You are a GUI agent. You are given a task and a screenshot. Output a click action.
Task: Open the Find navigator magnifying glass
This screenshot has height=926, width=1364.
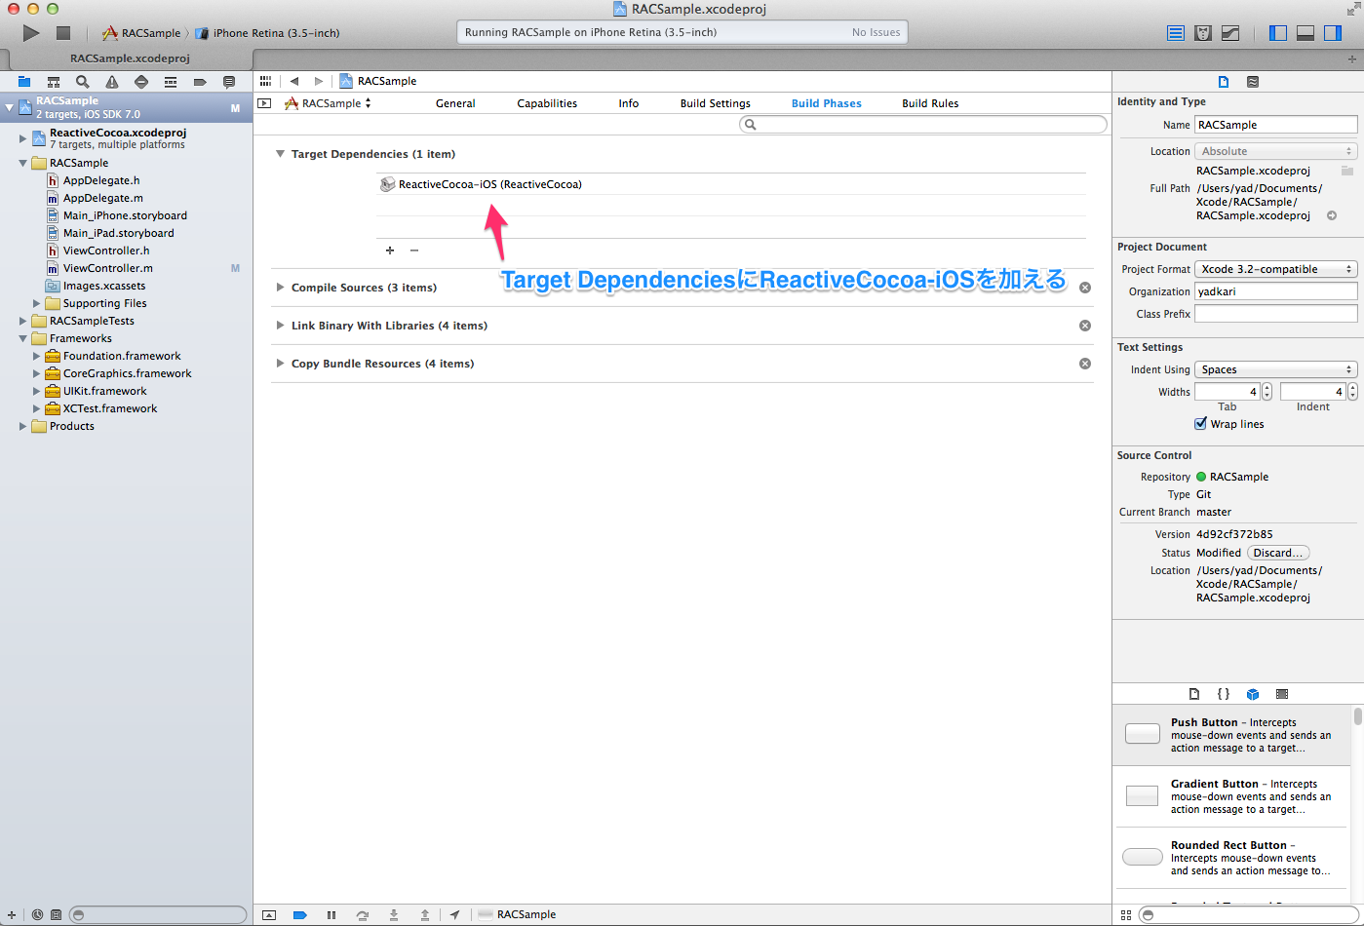pos(82,82)
